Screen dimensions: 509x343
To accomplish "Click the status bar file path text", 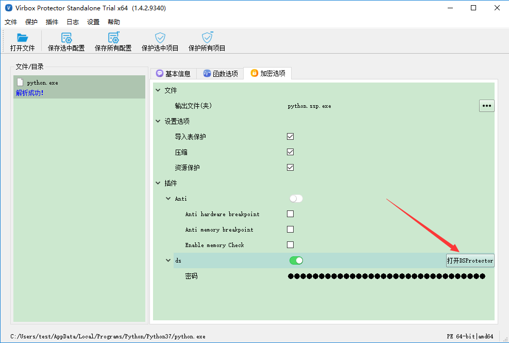I will (x=108, y=336).
